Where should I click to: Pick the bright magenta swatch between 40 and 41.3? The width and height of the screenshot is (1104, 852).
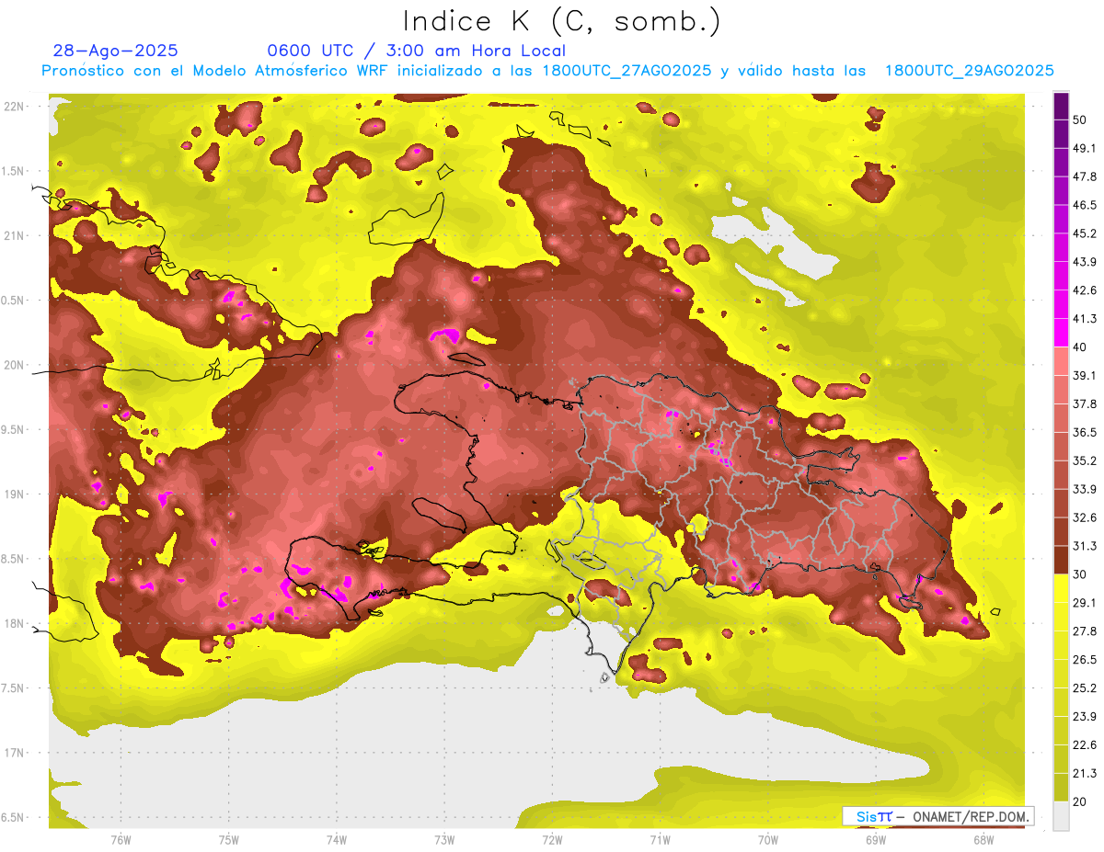1061,333
